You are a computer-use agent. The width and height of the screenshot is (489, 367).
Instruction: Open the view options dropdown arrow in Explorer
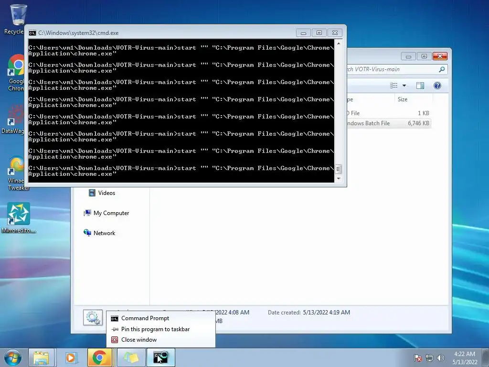(404, 86)
